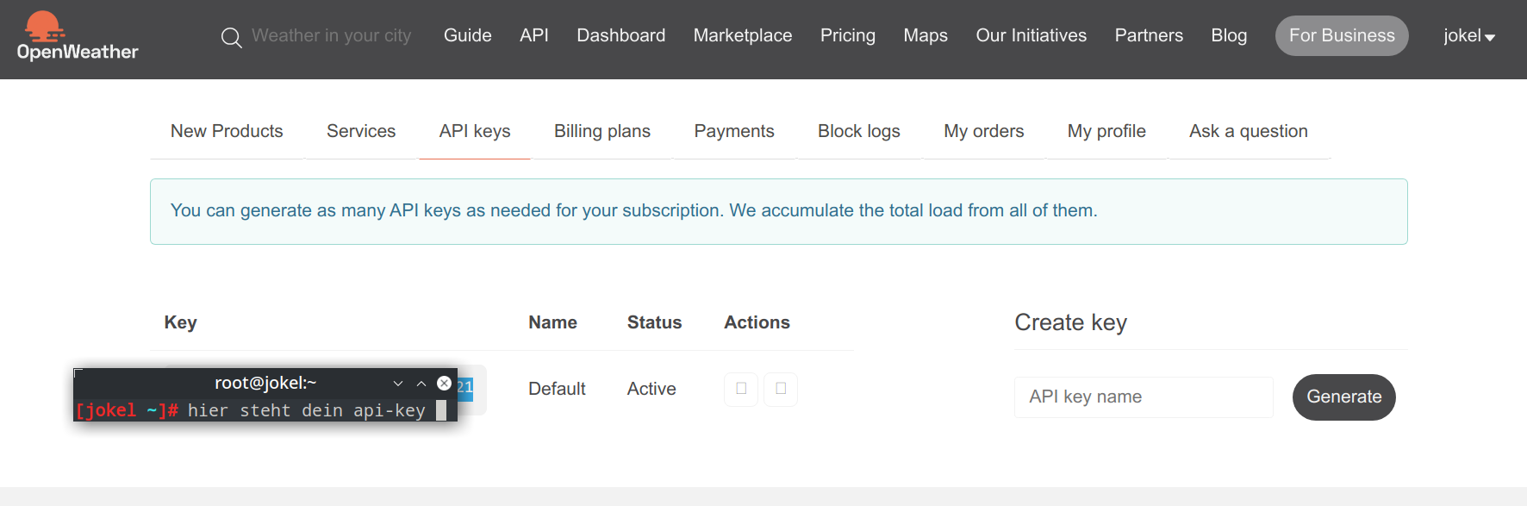1527x506 pixels.
Task: Minimize the root@jokel terminal with down chevron
Action: [398, 384]
